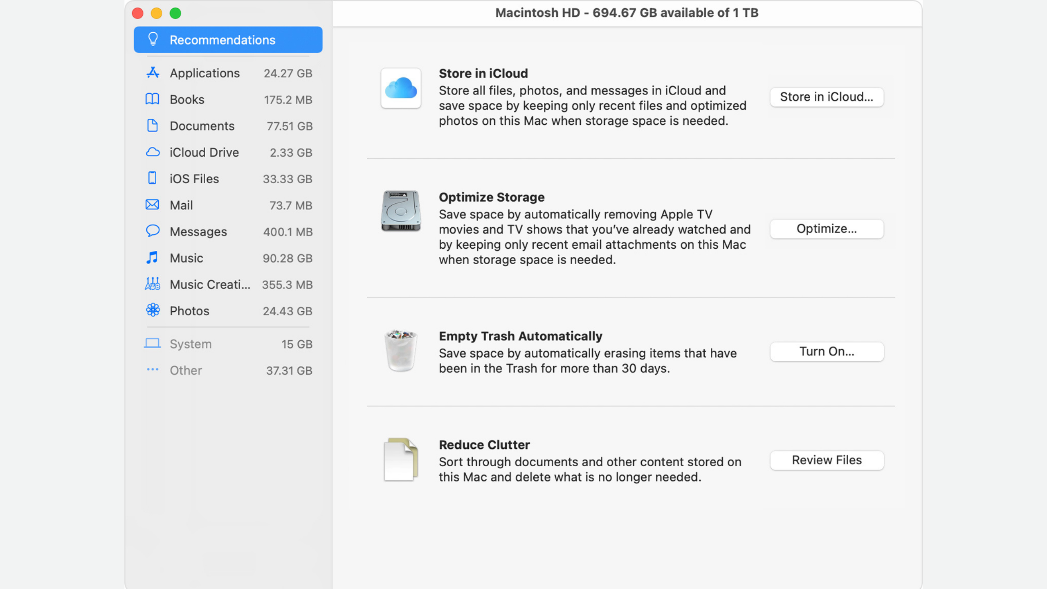Click the 73.7 MB Mail size
The height and width of the screenshot is (589, 1047).
(x=291, y=205)
